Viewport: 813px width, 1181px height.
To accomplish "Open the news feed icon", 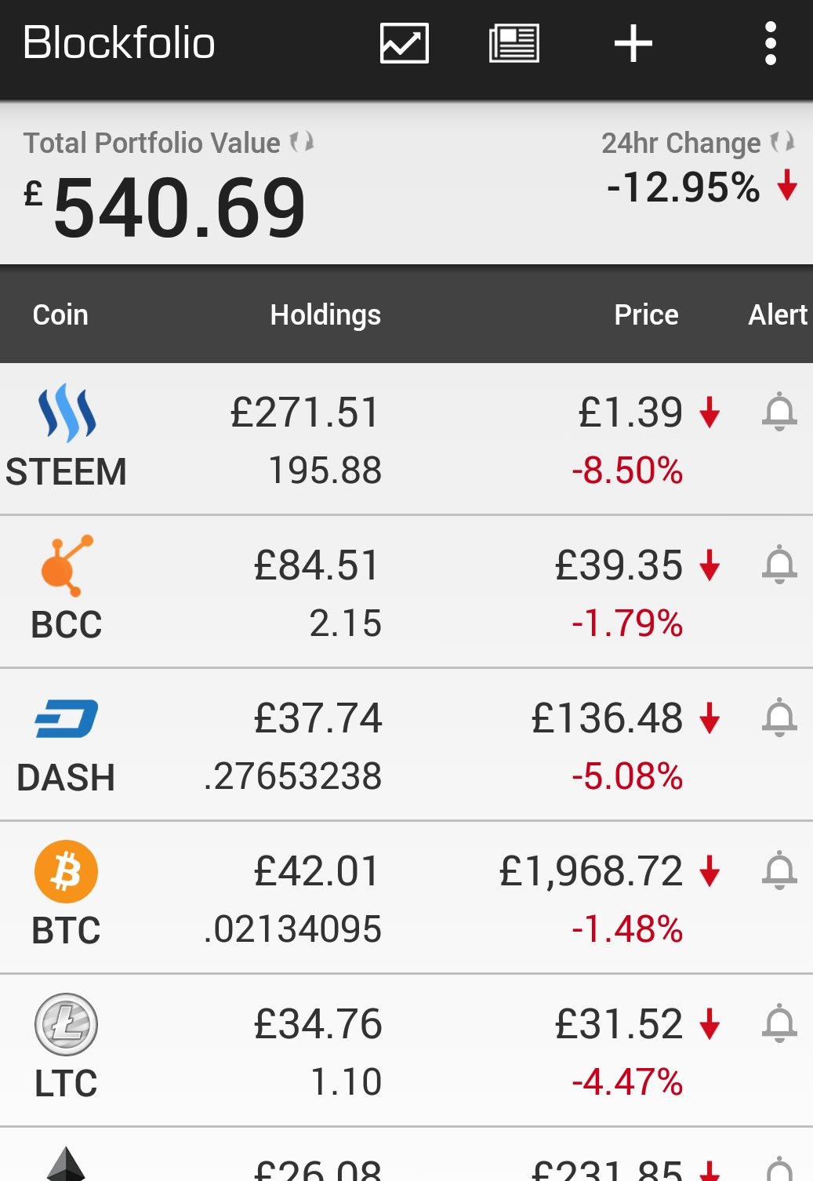I will (x=514, y=43).
